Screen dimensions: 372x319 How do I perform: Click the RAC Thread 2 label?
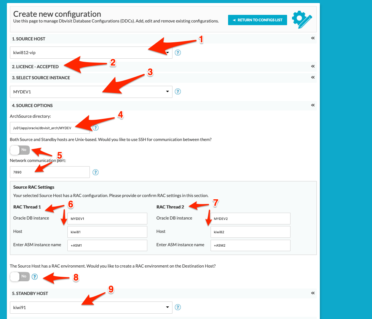click(170, 207)
